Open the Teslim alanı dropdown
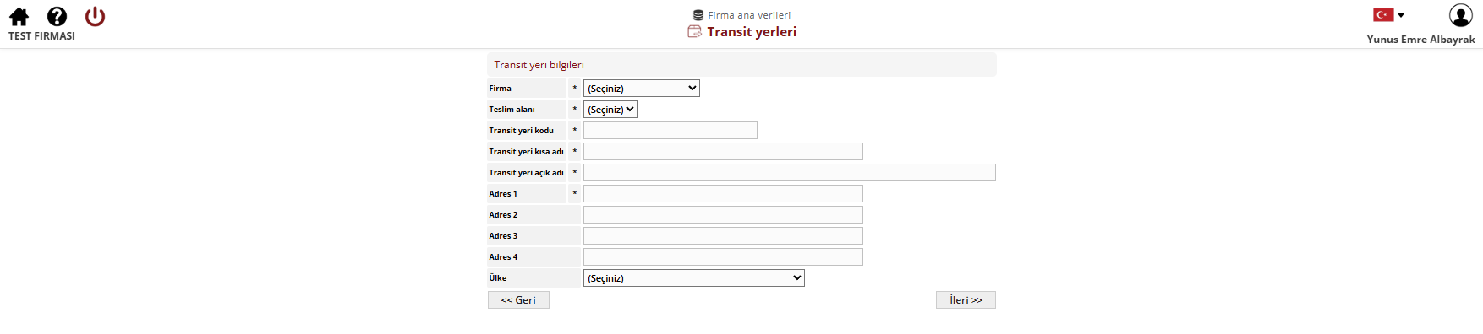Viewport: 1483px width, 334px height. pyautogui.click(x=610, y=109)
